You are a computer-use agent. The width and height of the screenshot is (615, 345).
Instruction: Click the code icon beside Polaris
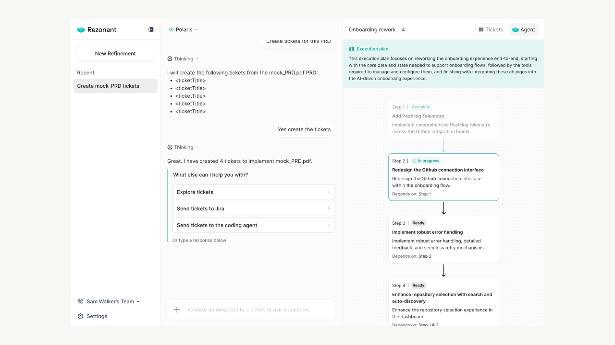[171, 30]
